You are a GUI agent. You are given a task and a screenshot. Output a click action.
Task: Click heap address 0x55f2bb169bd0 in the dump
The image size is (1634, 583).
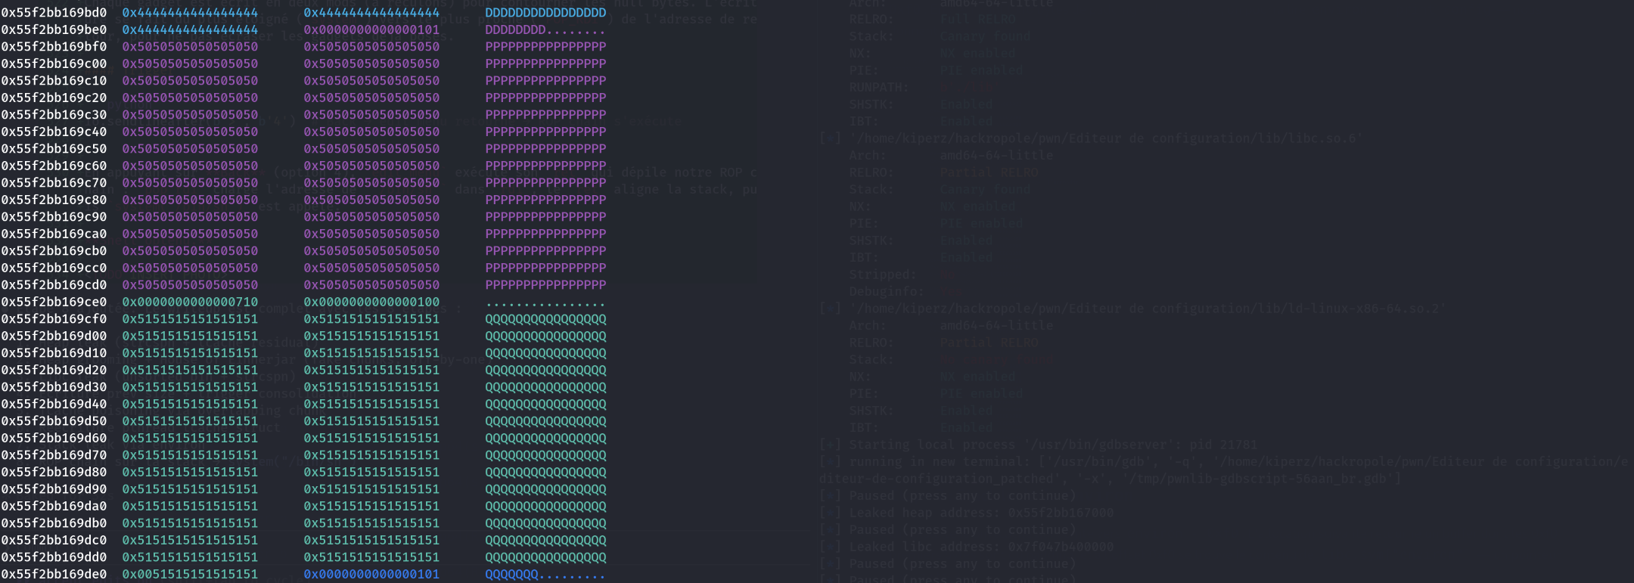(x=54, y=13)
